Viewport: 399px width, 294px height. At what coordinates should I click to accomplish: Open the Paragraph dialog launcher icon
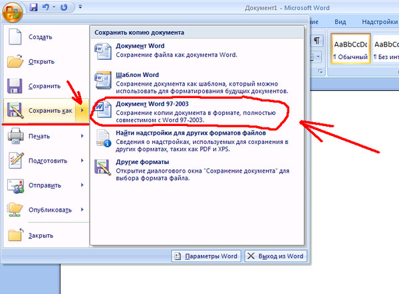pyautogui.click(x=321, y=72)
